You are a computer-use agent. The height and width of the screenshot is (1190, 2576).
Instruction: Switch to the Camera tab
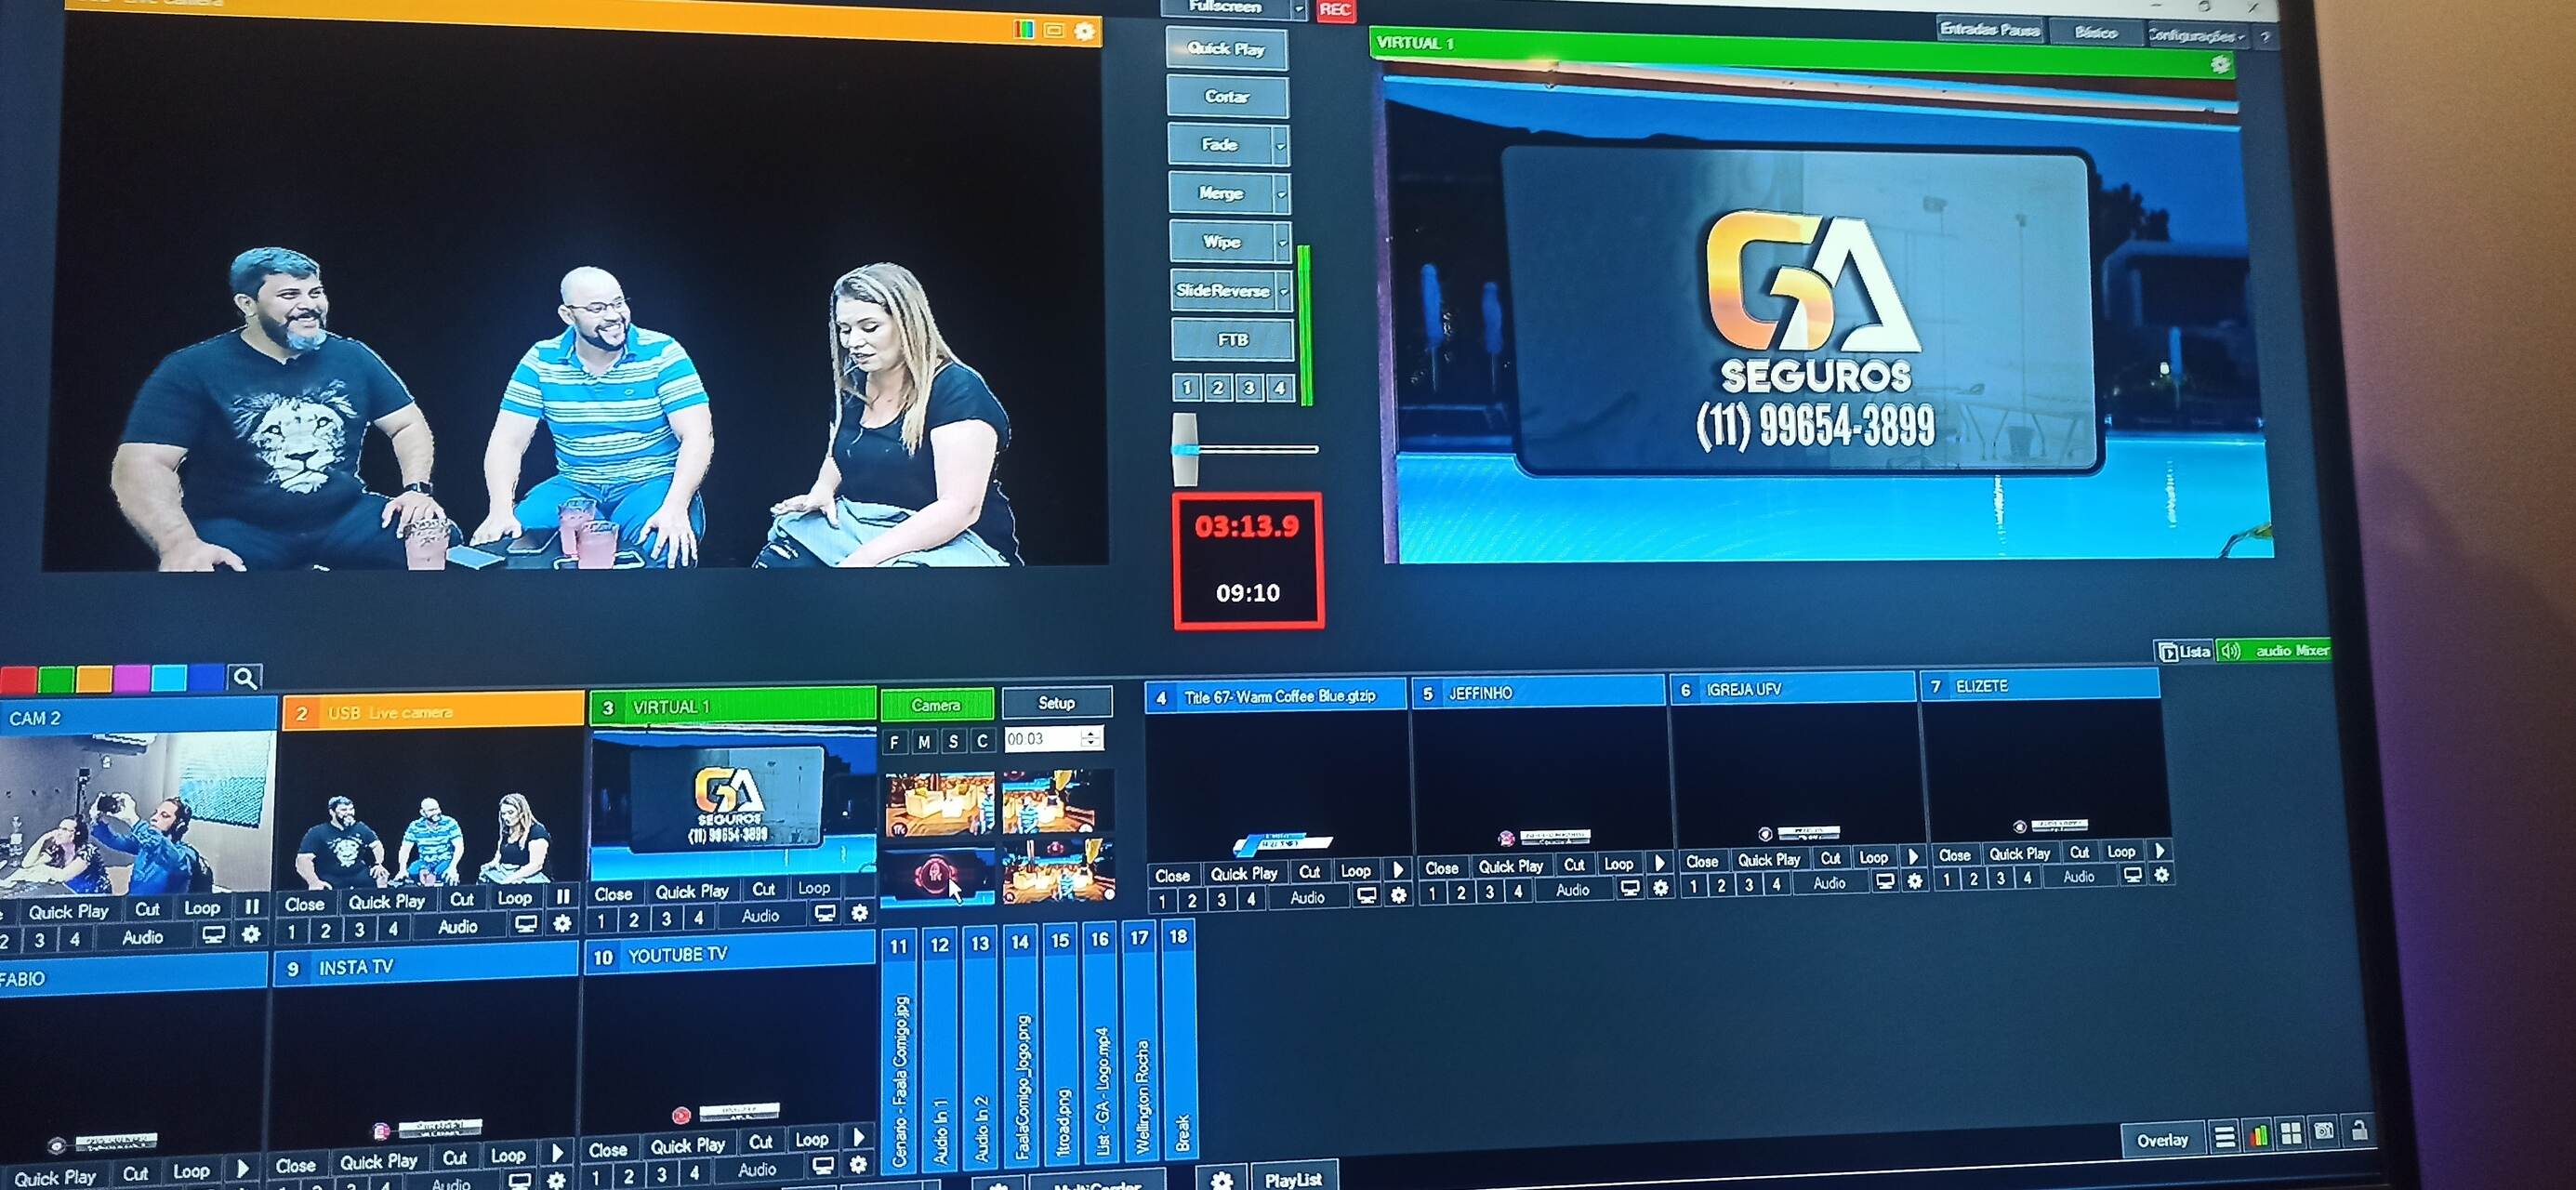click(x=936, y=705)
